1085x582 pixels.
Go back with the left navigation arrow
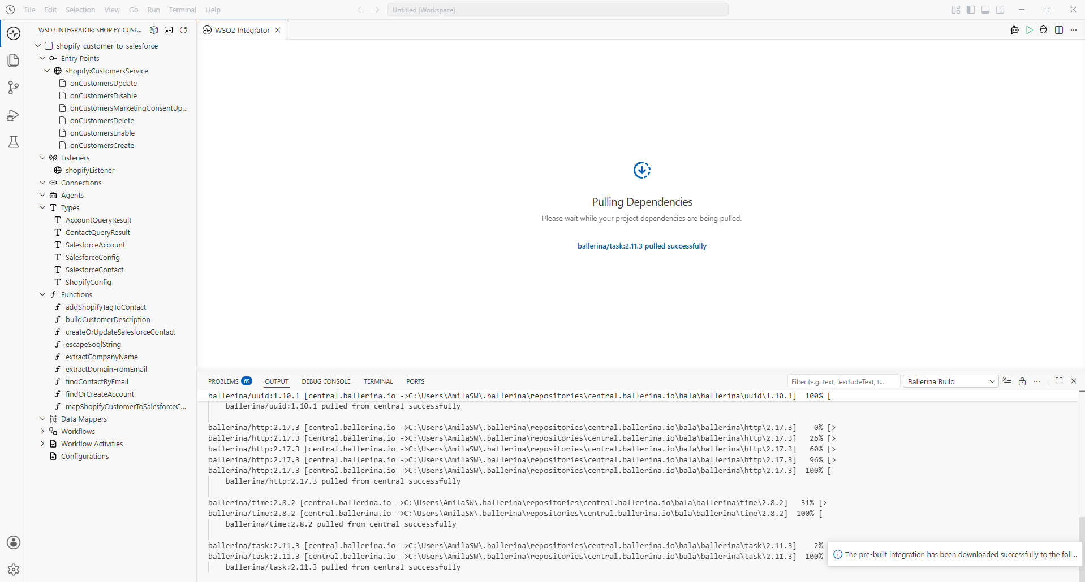[x=361, y=10]
